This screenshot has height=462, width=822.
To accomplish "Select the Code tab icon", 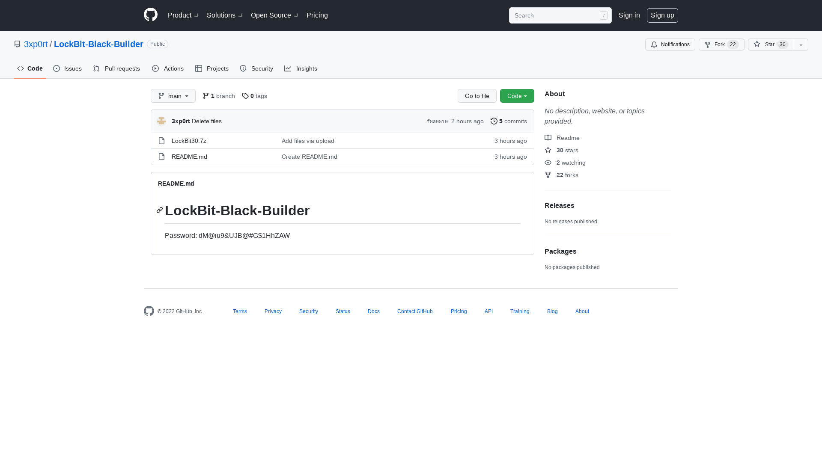I will pos(21,68).
